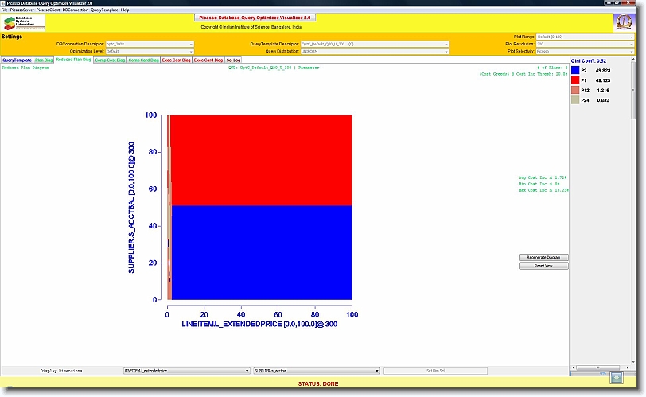646x397 pixels.
Task: Open the Help menu
Action: [x=125, y=10]
